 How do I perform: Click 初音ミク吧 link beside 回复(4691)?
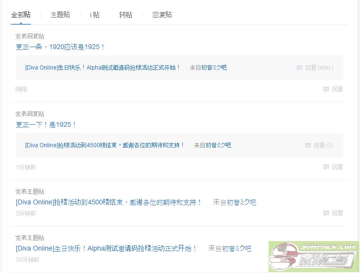[214, 68]
